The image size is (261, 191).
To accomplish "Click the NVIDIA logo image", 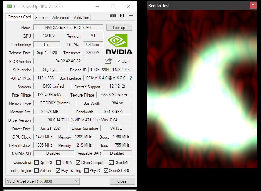I will pyautogui.click(x=119, y=44).
